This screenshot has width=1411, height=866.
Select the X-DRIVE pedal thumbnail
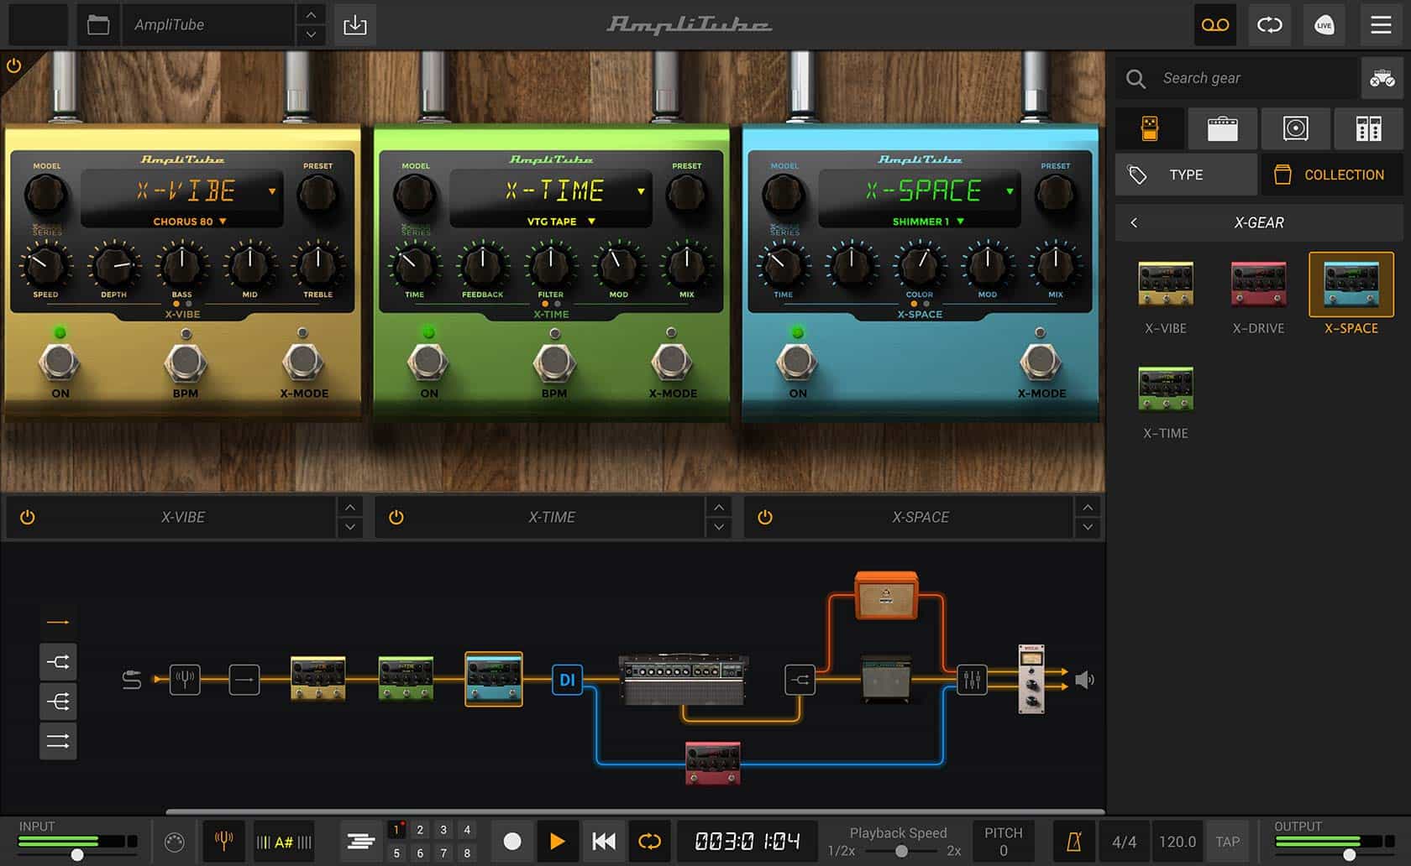tap(1257, 285)
